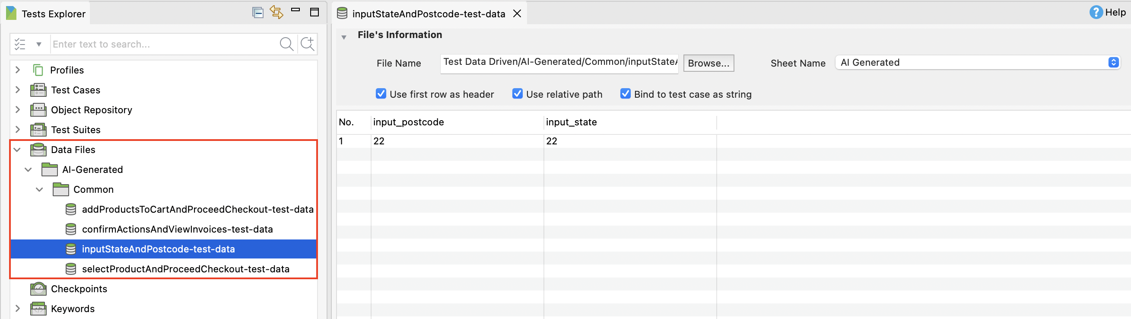Expand the Test Cases folder
This screenshot has width=1131, height=319.
tap(18, 90)
